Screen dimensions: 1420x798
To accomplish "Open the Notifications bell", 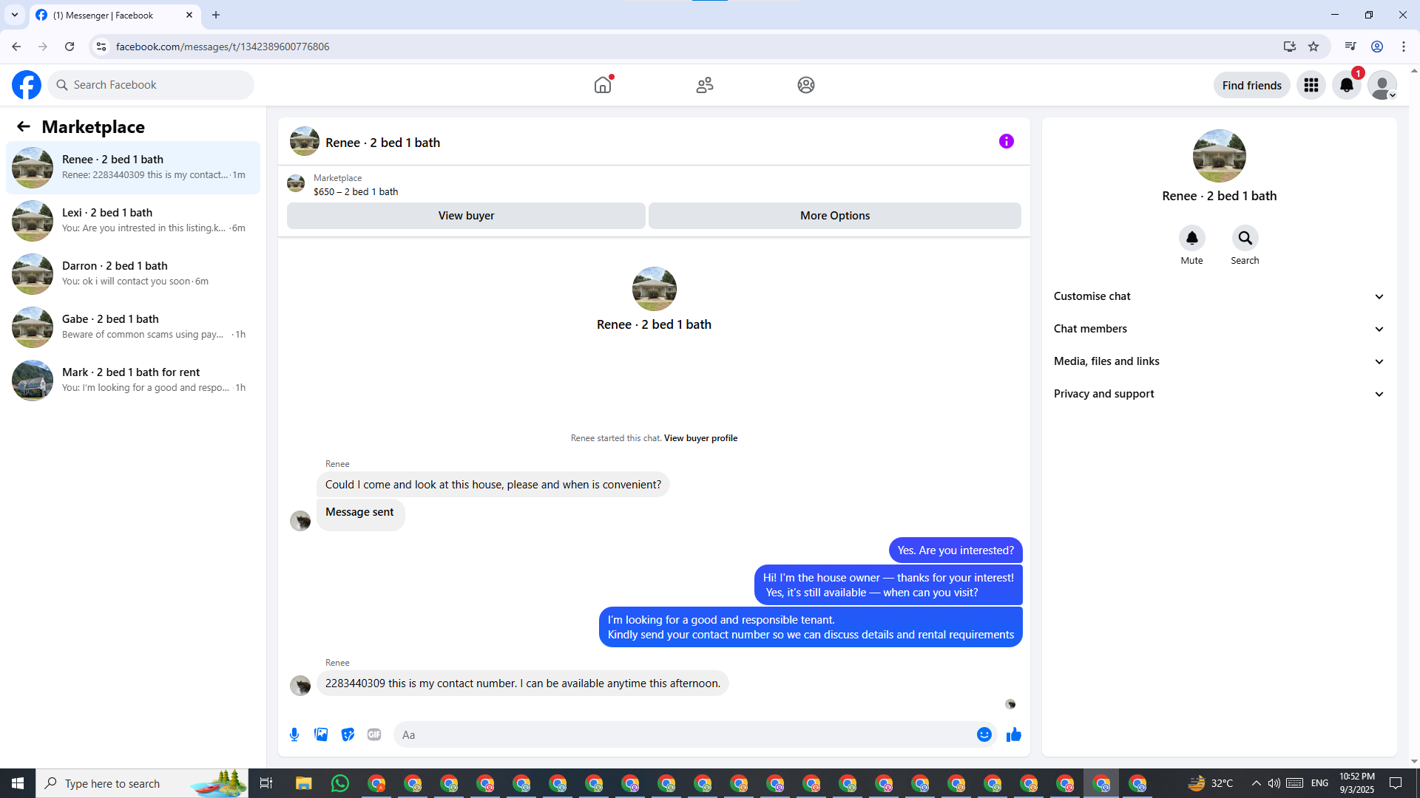I will coord(1347,85).
